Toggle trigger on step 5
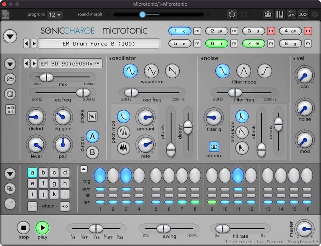 point(156,175)
